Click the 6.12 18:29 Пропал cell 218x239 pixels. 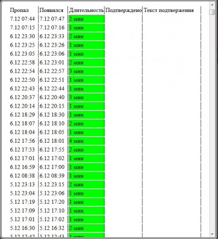tap(22, 115)
